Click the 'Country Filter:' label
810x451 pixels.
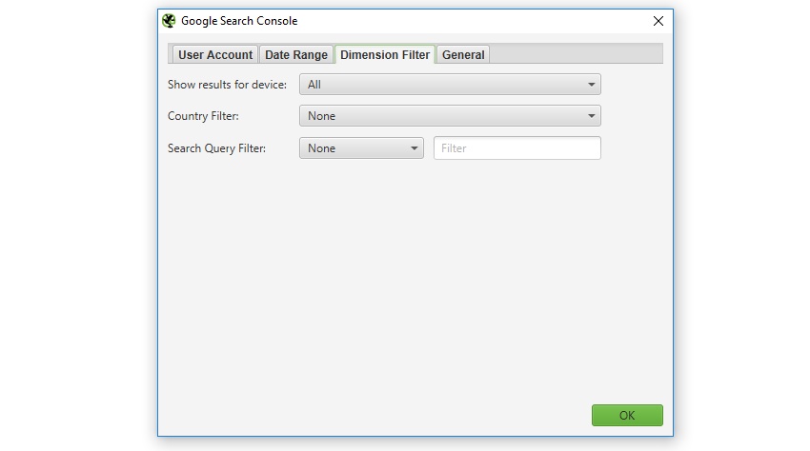(203, 116)
